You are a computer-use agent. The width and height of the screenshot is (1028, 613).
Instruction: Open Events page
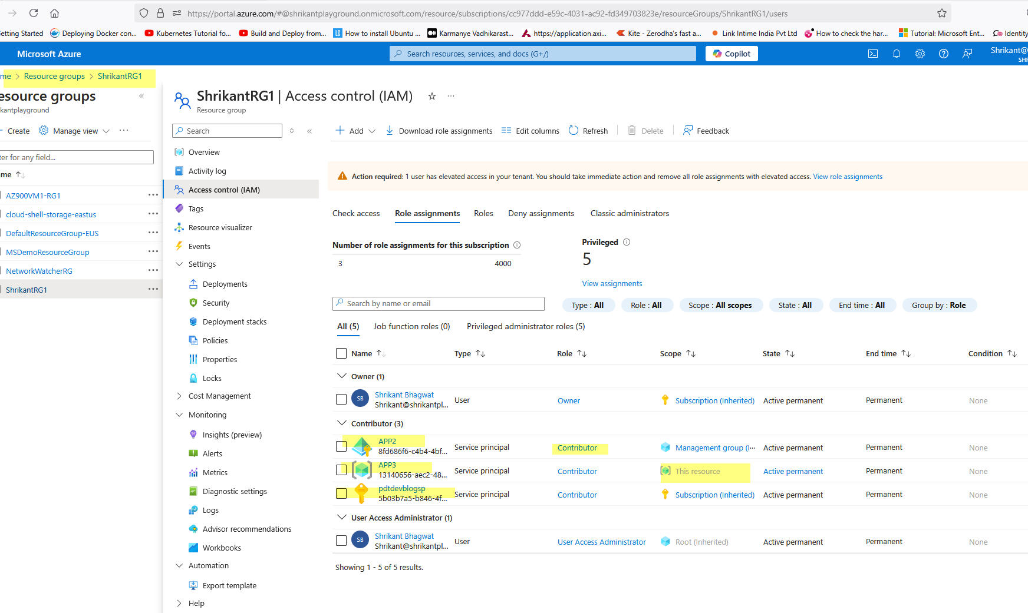click(x=199, y=246)
